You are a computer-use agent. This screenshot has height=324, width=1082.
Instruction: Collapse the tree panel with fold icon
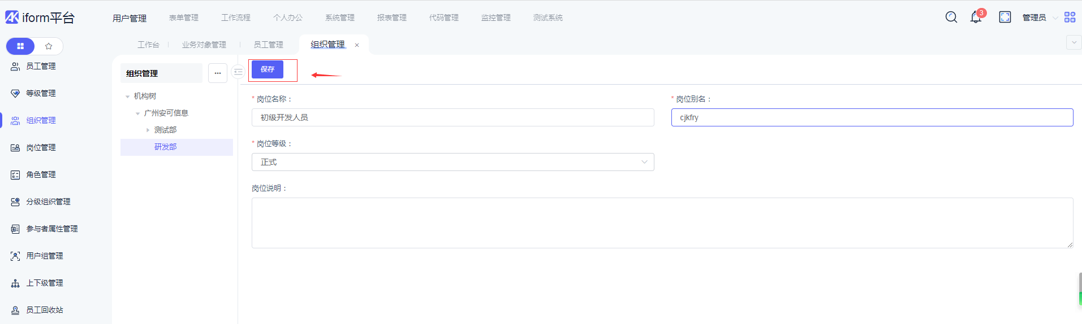coord(238,72)
